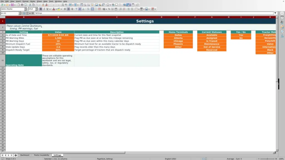Click the Cut scissors icon

click(30, 5)
